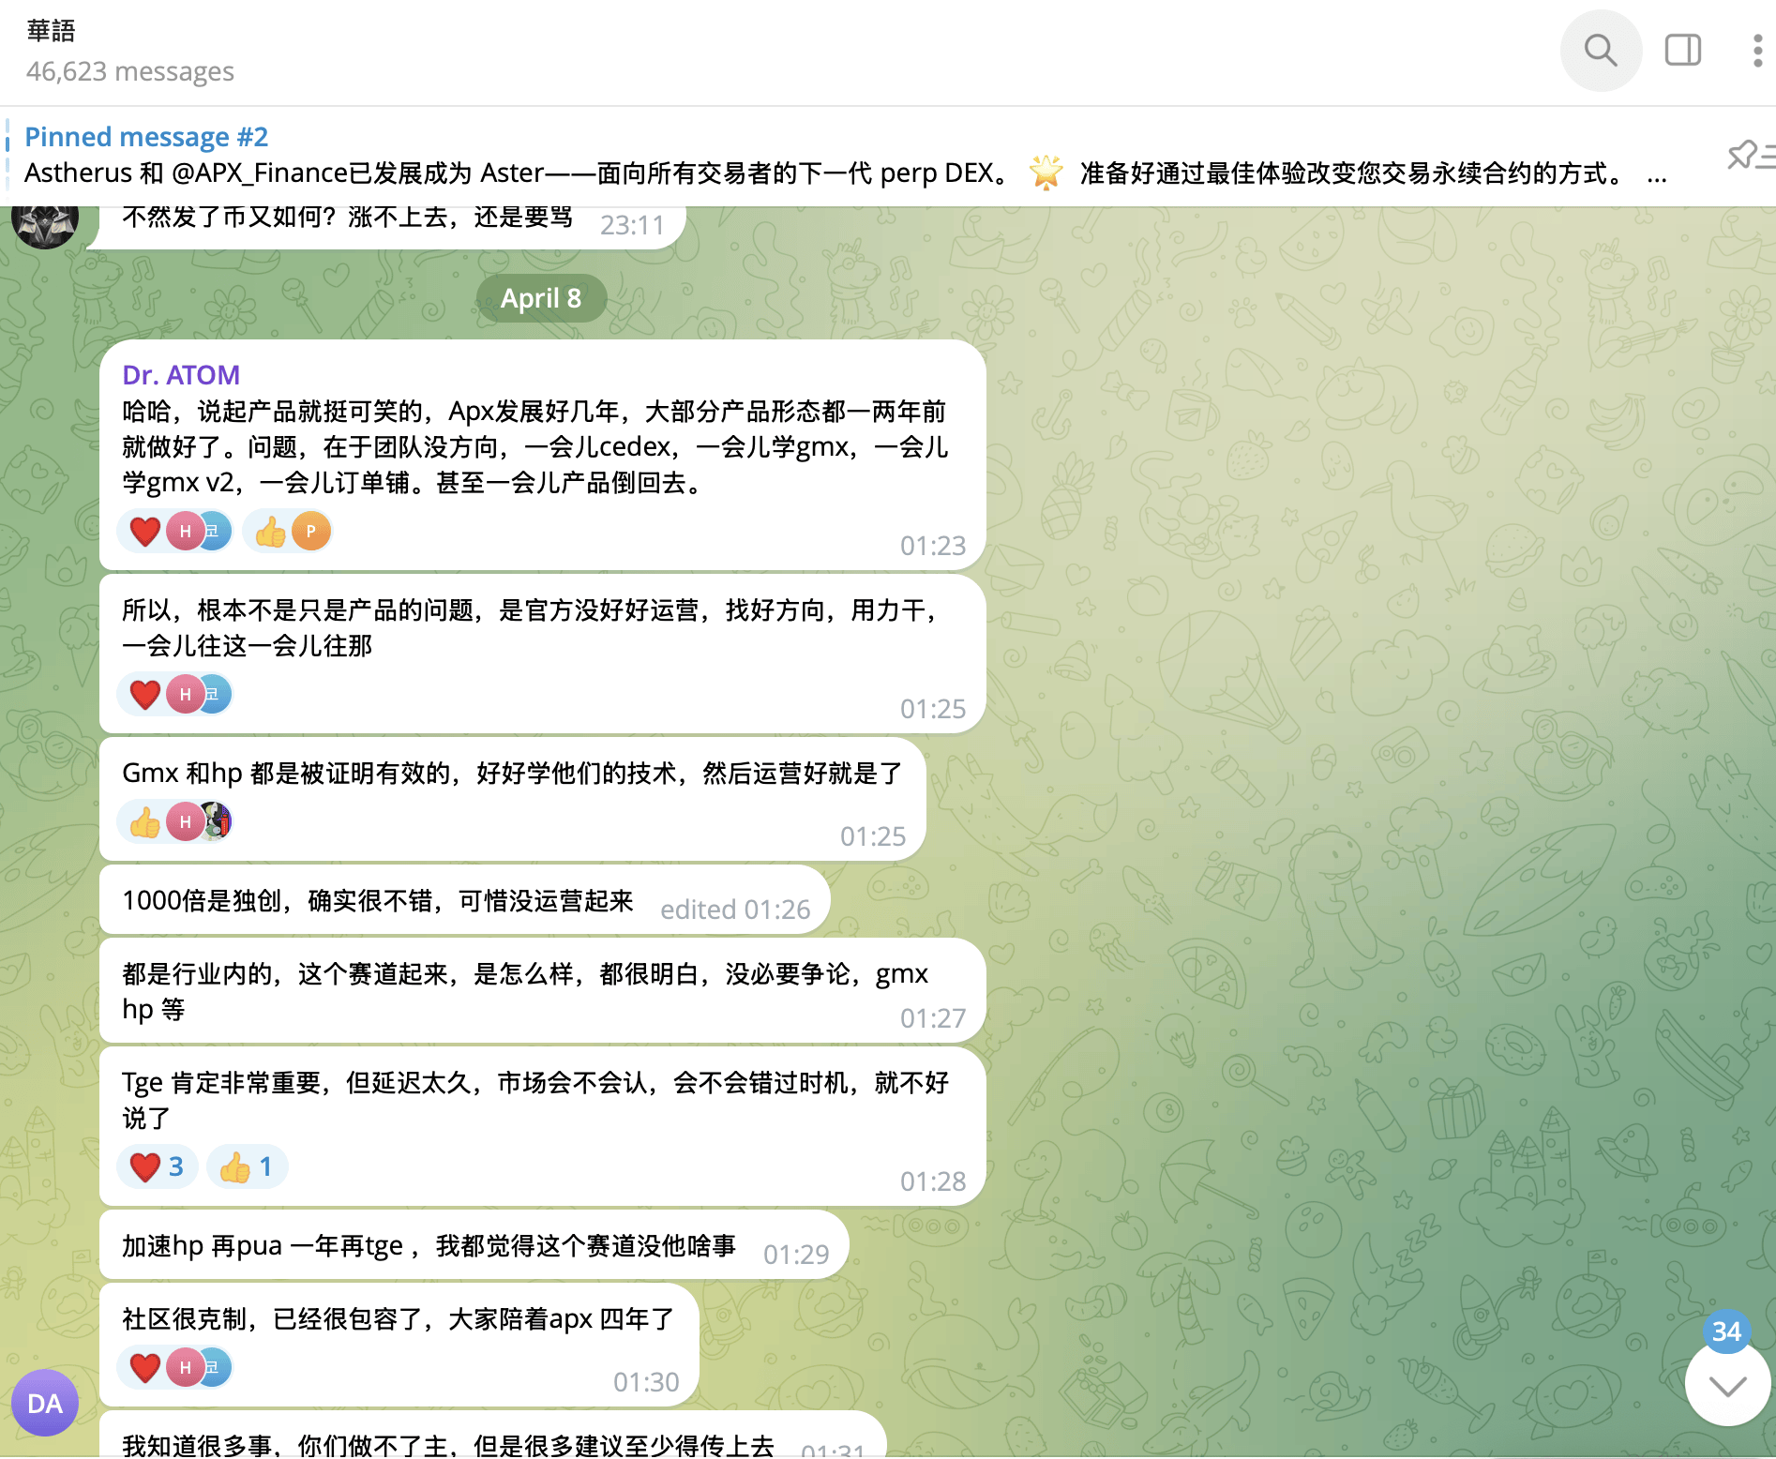Open the chat search magnifier icon

pyautogui.click(x=1600, y=51)
